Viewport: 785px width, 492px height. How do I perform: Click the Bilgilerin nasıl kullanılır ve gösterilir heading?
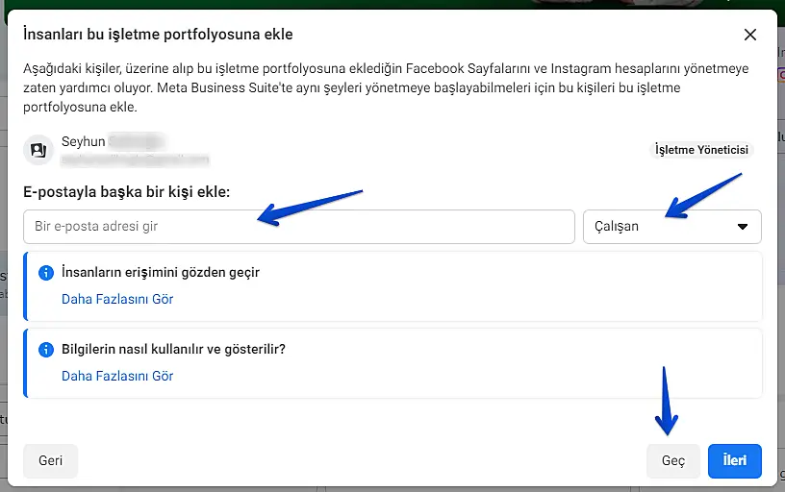pyautogui.click(x=173, y=349)
